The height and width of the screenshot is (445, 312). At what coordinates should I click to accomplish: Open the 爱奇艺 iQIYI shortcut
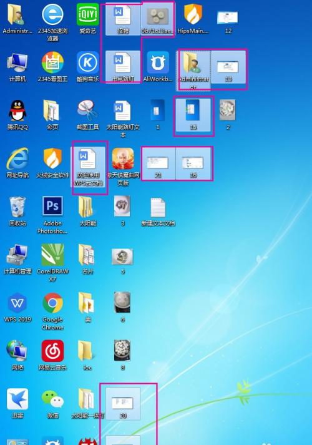87,19
